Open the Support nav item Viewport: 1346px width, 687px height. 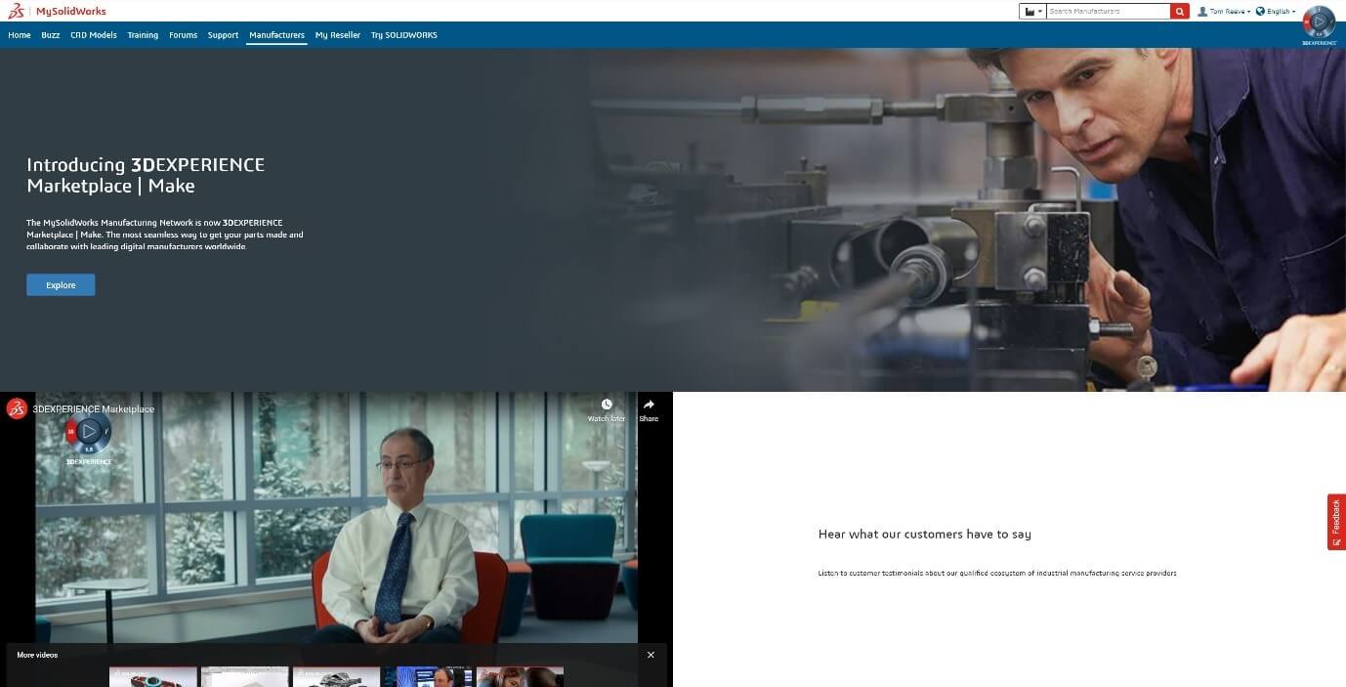pyautogui.click(x=223, y=35)
